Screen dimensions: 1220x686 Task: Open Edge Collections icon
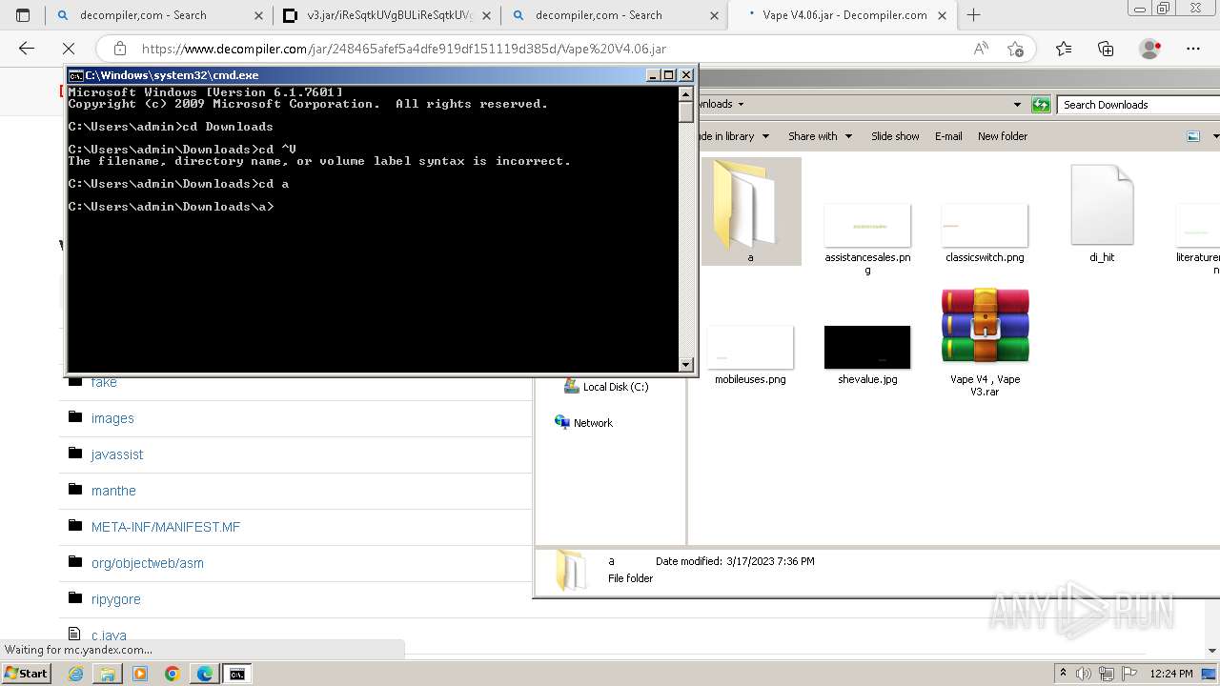point(1106,49)
